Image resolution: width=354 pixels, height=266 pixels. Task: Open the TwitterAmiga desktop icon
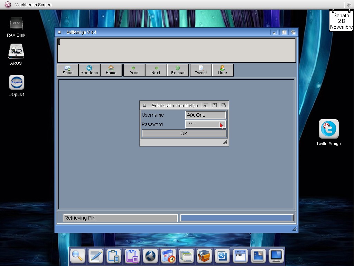coord(328,130)
